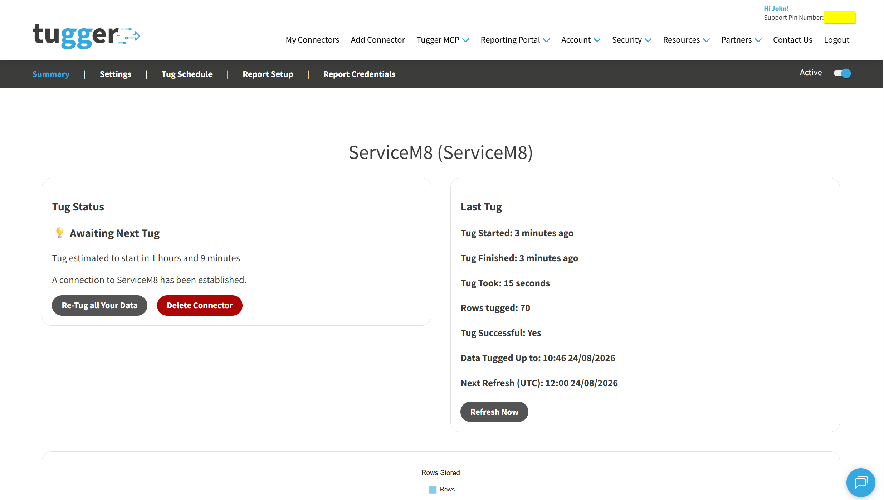Click the Hi John! greeting
The height and width of the screenshot is (500, 884).
(776, 9)
